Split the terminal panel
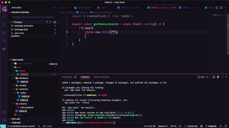Screen dimensions: 229x128 (x=214, y=77)
